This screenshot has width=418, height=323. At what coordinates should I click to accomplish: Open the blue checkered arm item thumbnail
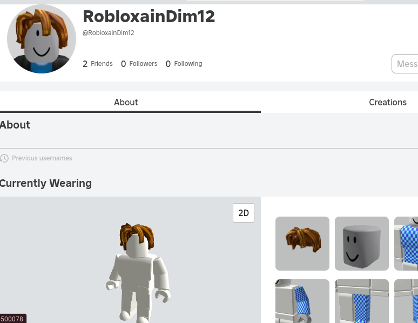point(302,301)
